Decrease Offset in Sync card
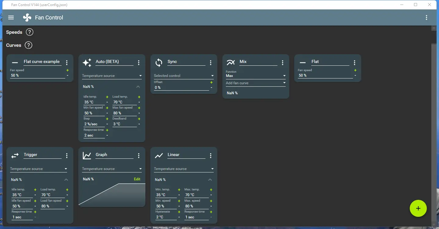 point(211,88)
